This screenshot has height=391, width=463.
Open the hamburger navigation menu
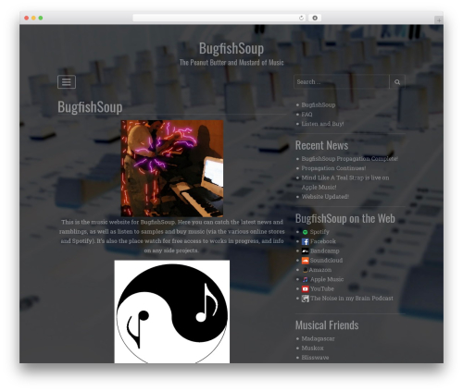pyautogui.click(x=67, y=82)
